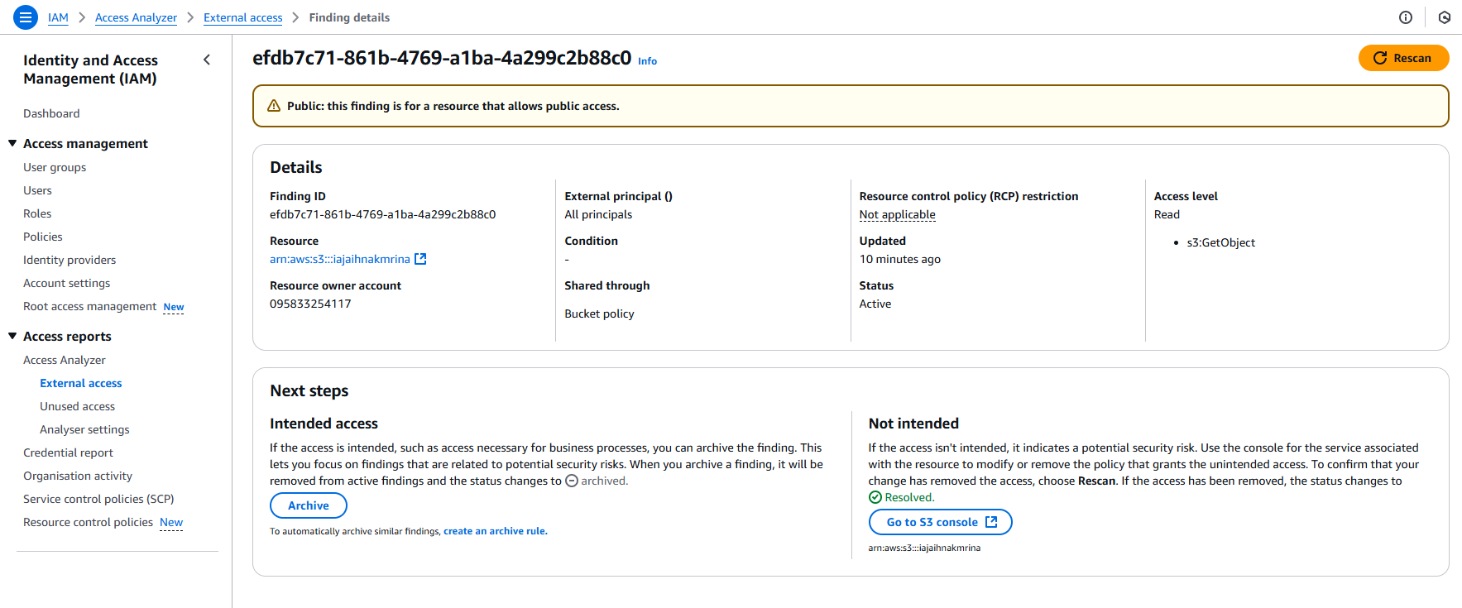Open Access Analyzer in the breadcrumb
The width and height of the screenshot is (1462, 608).
[x=136, y=17]
